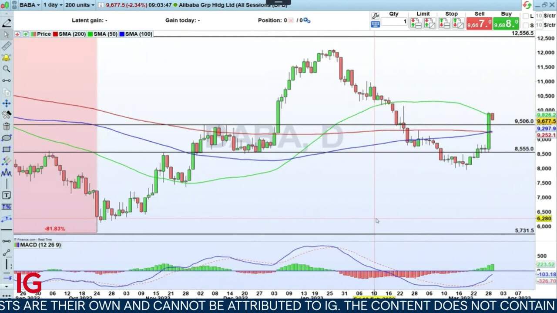Enable the L checkbox
The height and width of the screenshot is (313, 557).
pyautogui.click(x=526, y=16)
